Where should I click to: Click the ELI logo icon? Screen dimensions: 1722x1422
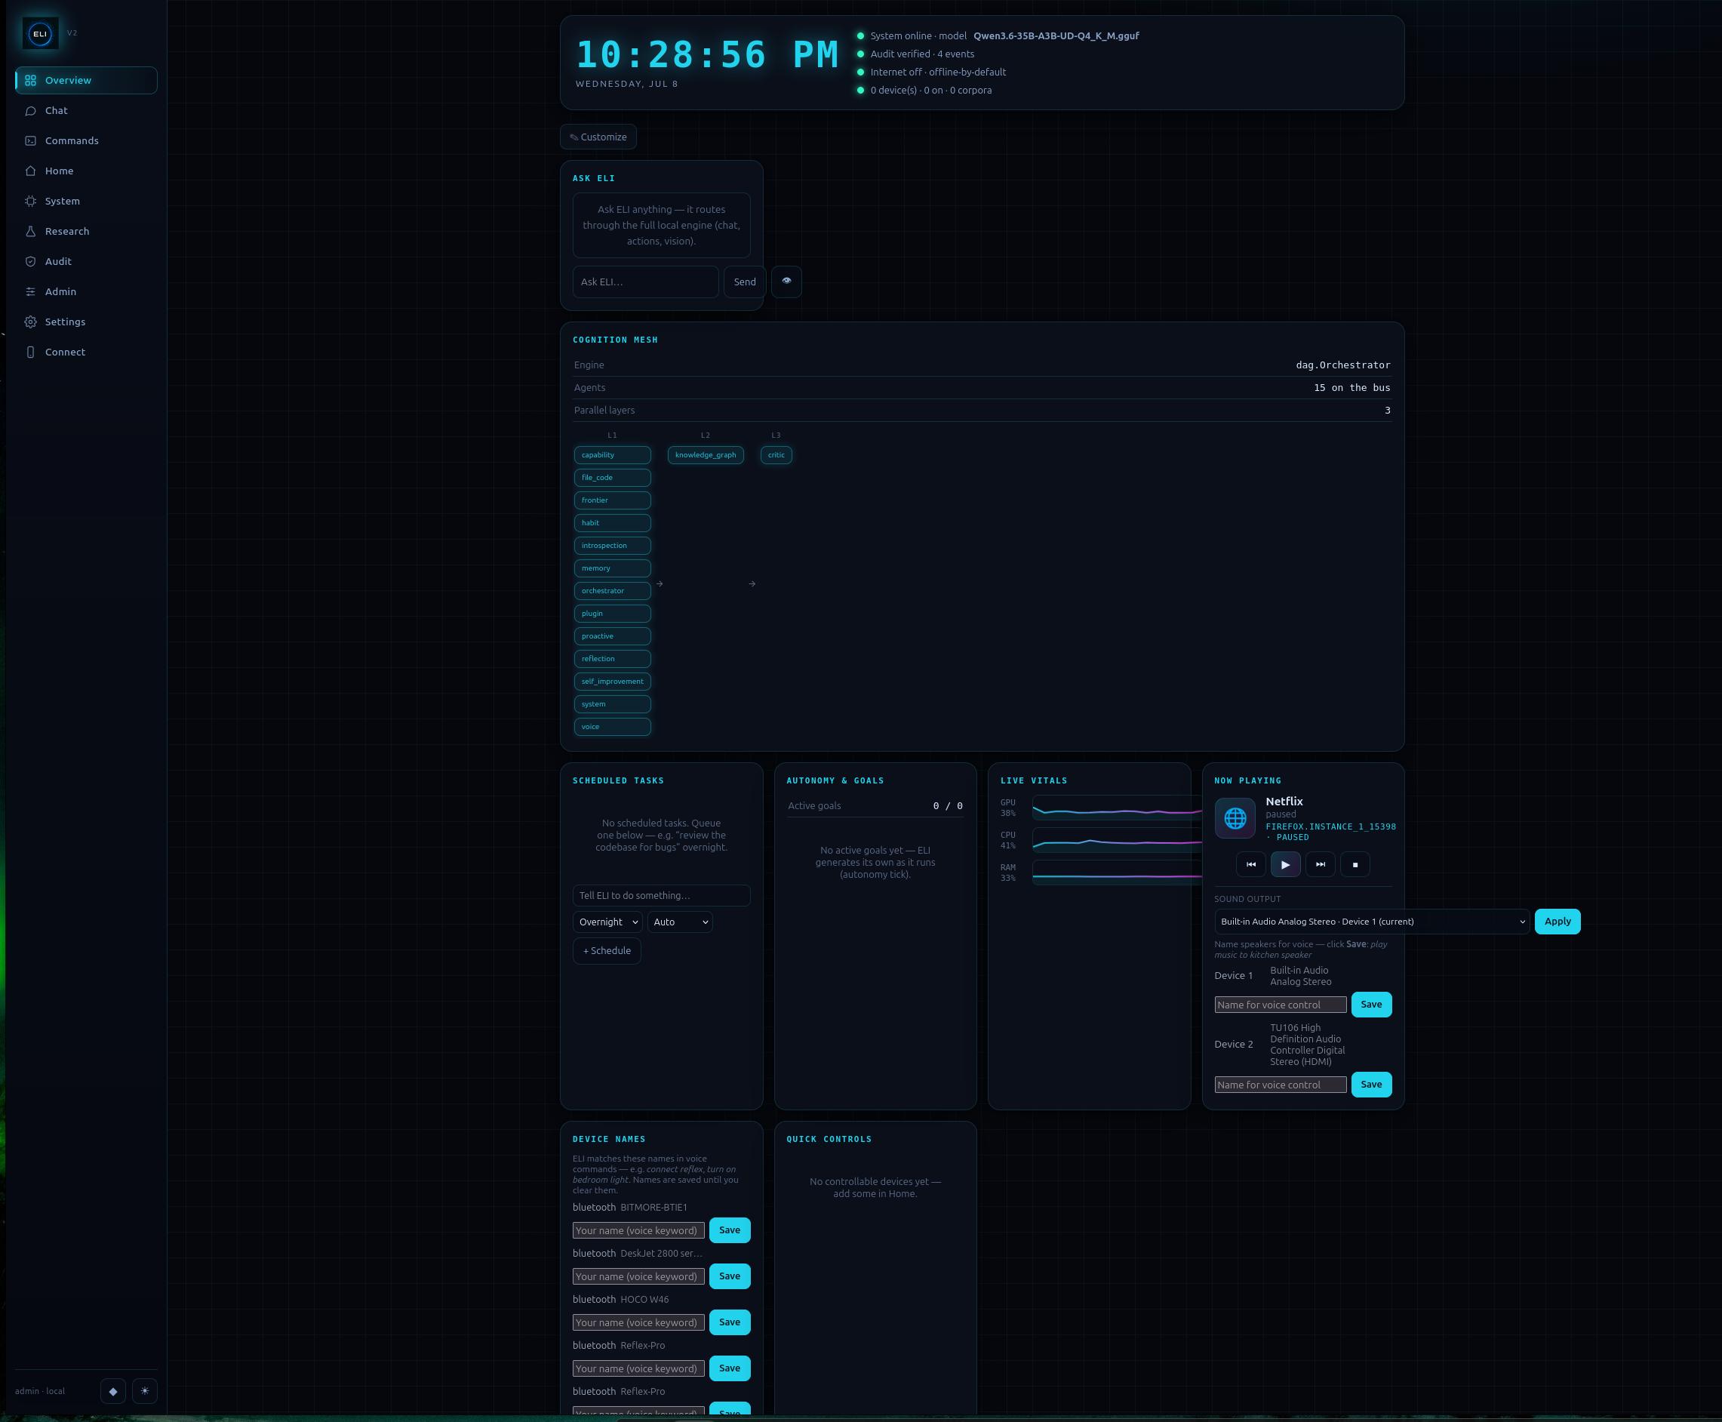click(x=40, y=33)
